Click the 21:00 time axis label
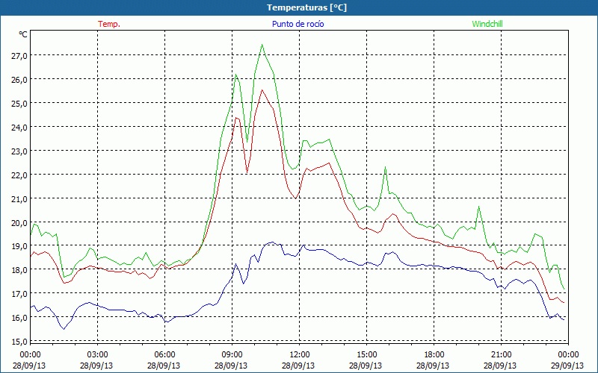The height and width of the screenshot is (373, 598). click(x=501, y=355)
